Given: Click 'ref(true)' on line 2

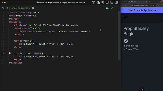Looking at the screenshot, I should 32,16.
